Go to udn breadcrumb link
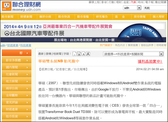Screen dimensions: 168x122 [x=3, y=45]
